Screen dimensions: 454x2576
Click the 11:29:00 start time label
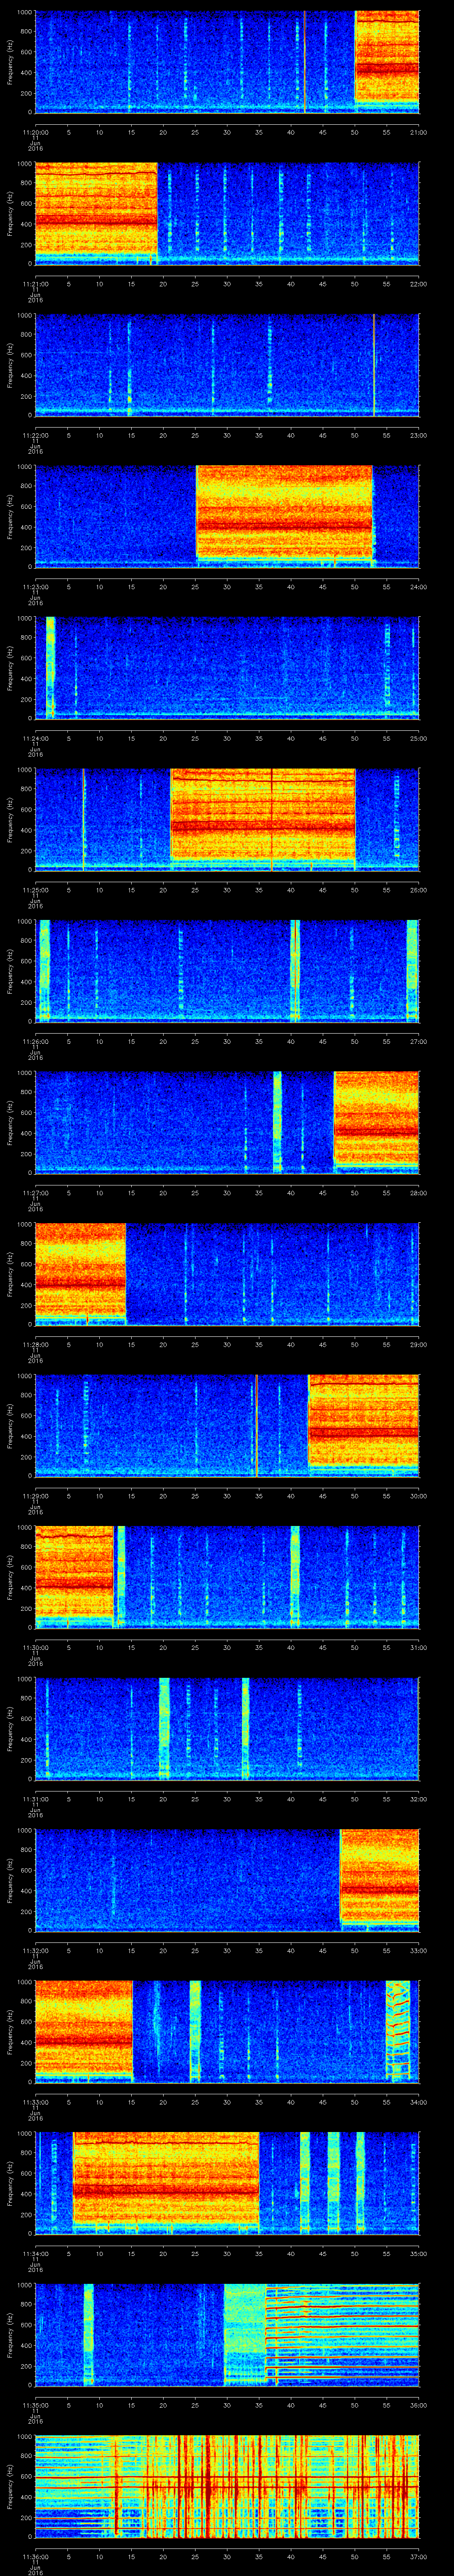point(35,1496)
